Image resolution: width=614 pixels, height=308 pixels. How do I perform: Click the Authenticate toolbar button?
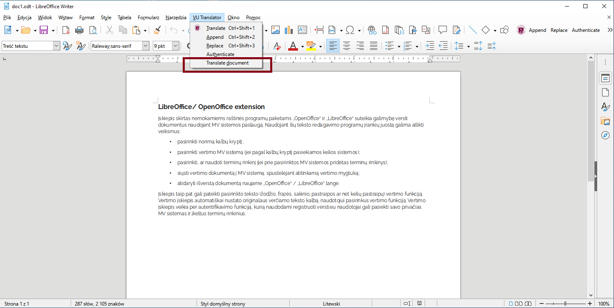tap(586, 30)
